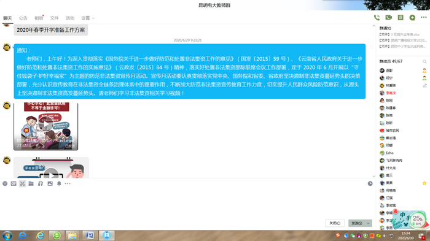Open the 活动 tab
This screenshot has width=430, height=241.
coord(69,18)
